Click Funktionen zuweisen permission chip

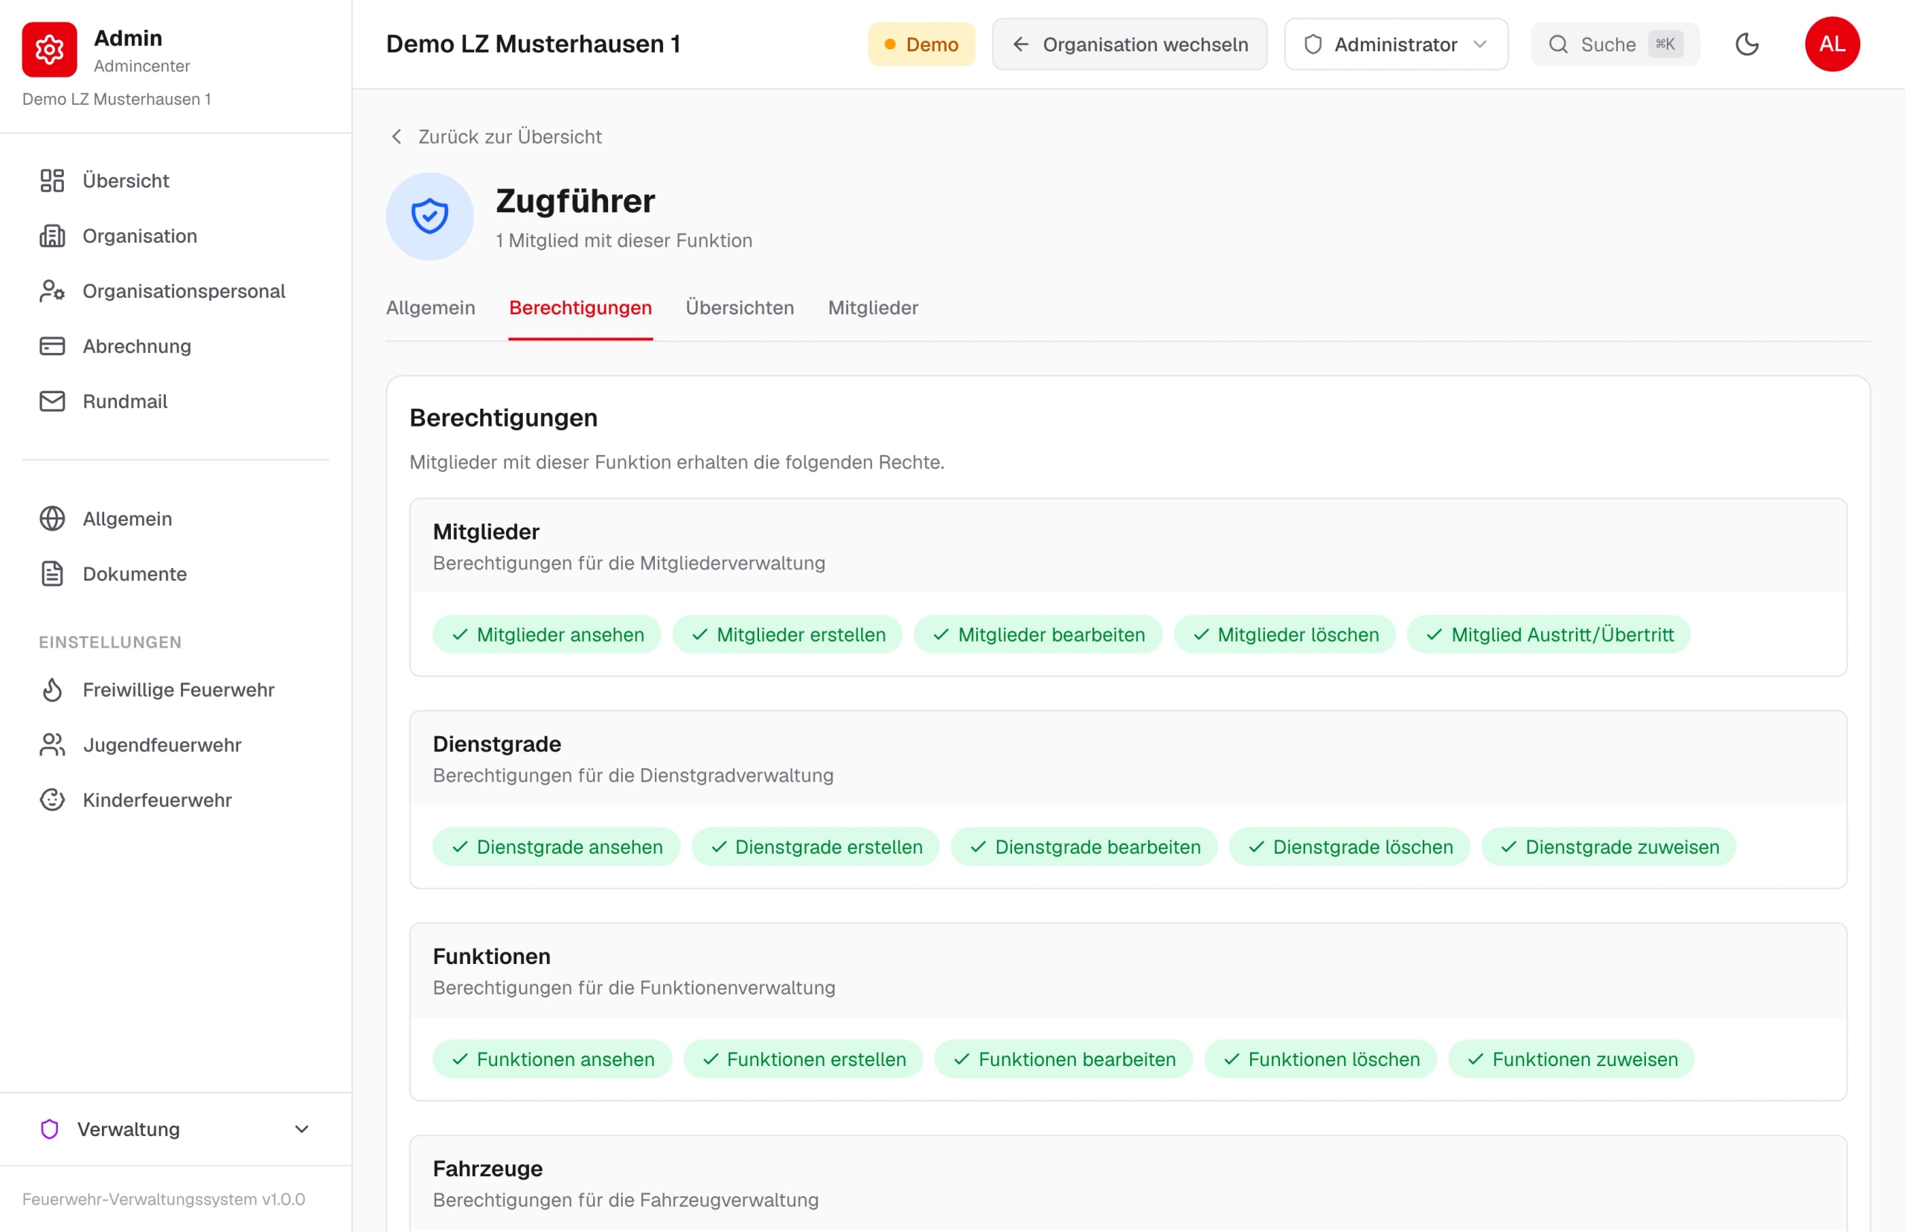[x=1572, y=1059]
